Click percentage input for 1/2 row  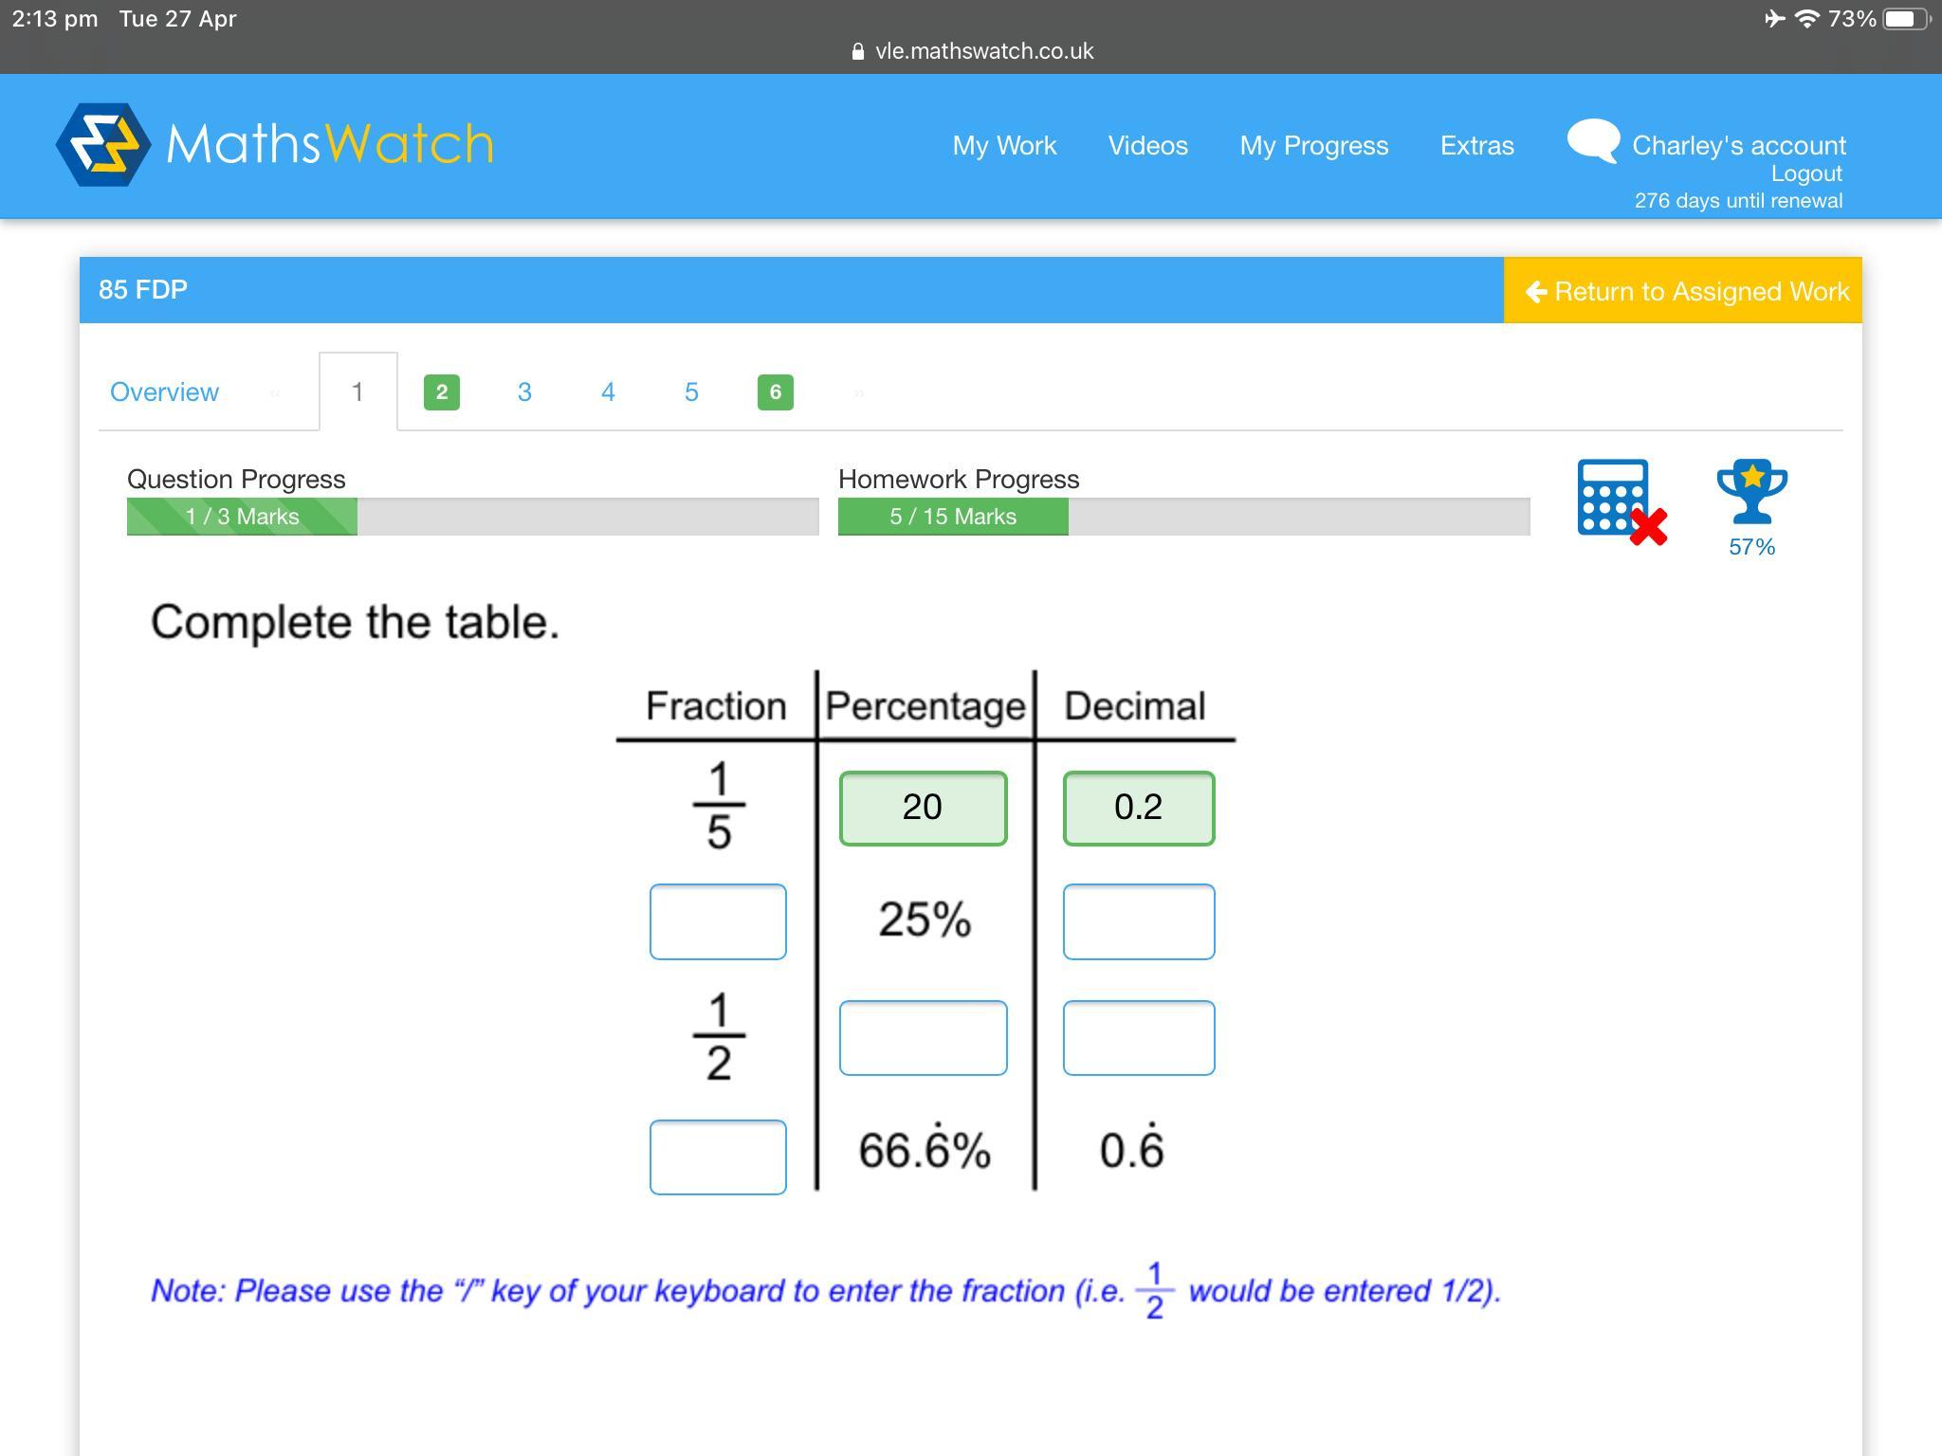pyautogui.click(x=923, y=1038)
